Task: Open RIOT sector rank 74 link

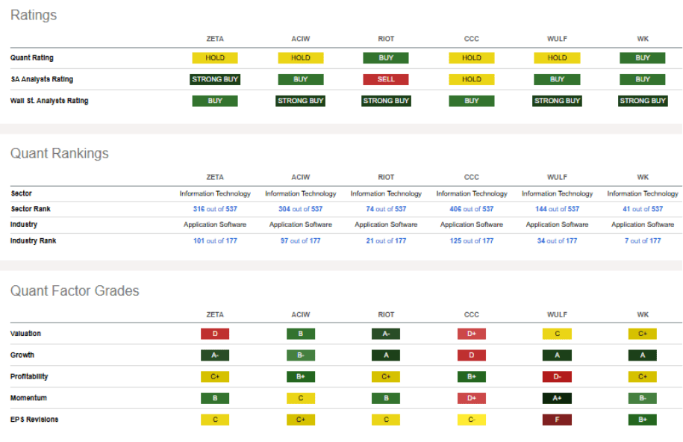Action: tap(372, 209)
